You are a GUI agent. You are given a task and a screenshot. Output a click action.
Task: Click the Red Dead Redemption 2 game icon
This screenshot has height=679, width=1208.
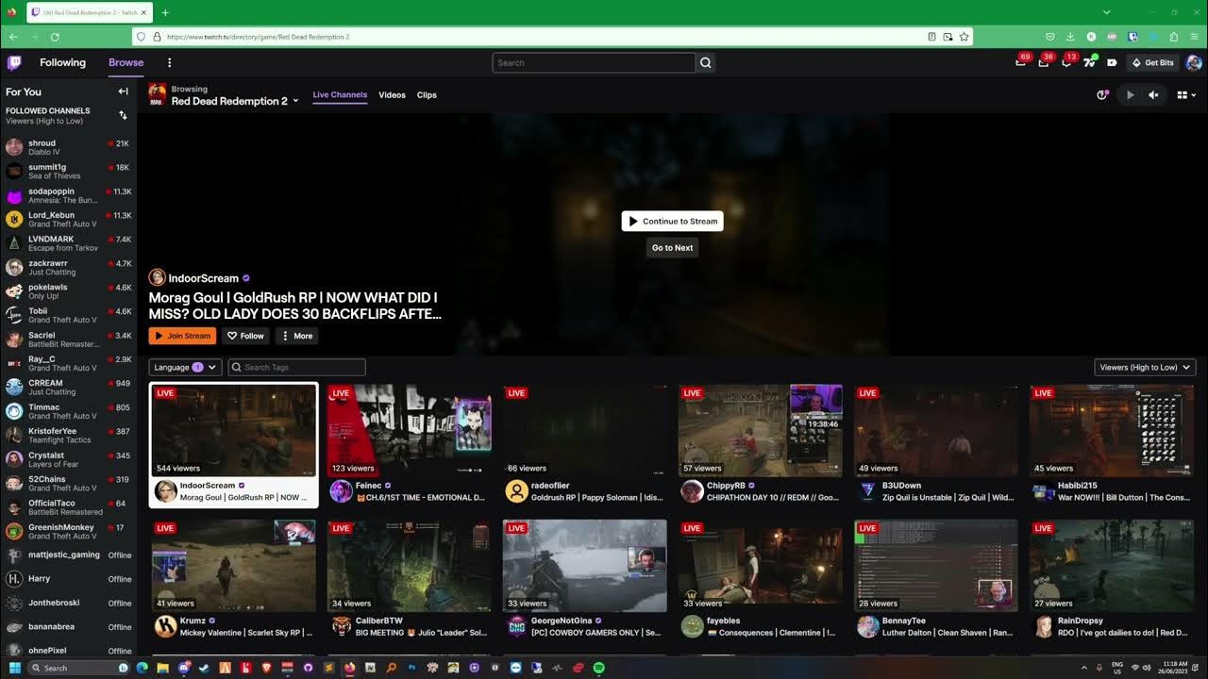(x=158, y=94)
